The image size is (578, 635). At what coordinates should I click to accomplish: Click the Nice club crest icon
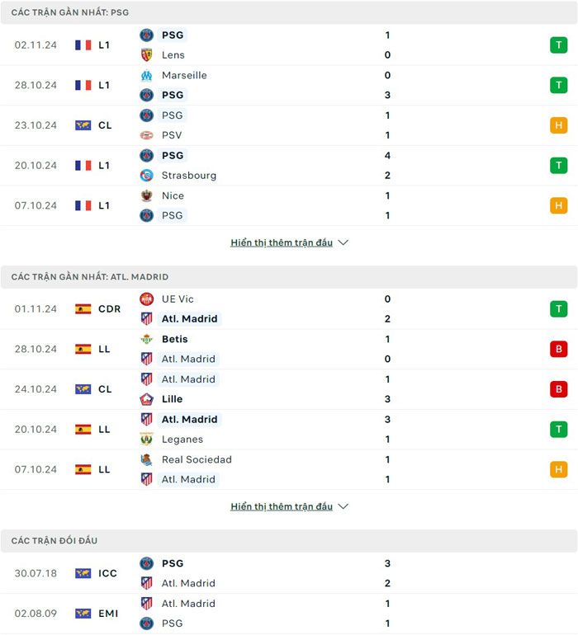[x=147, y=195]
